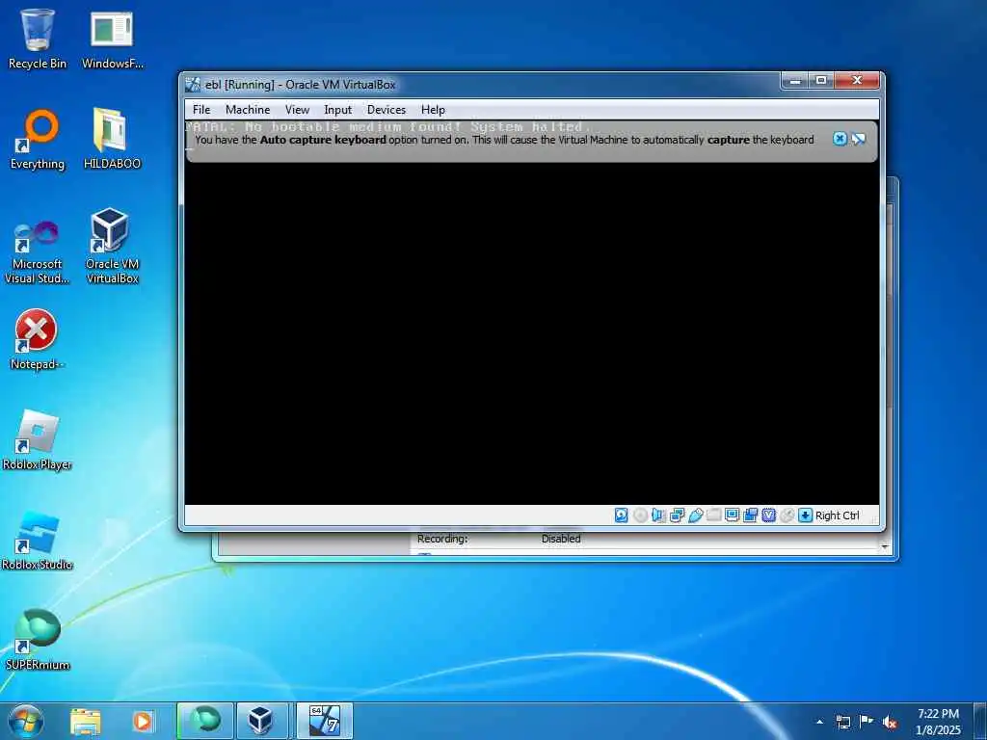Viewport: 987px width, 740px height.
Task: Close the ebl VM window
Action: click(857, 81)
